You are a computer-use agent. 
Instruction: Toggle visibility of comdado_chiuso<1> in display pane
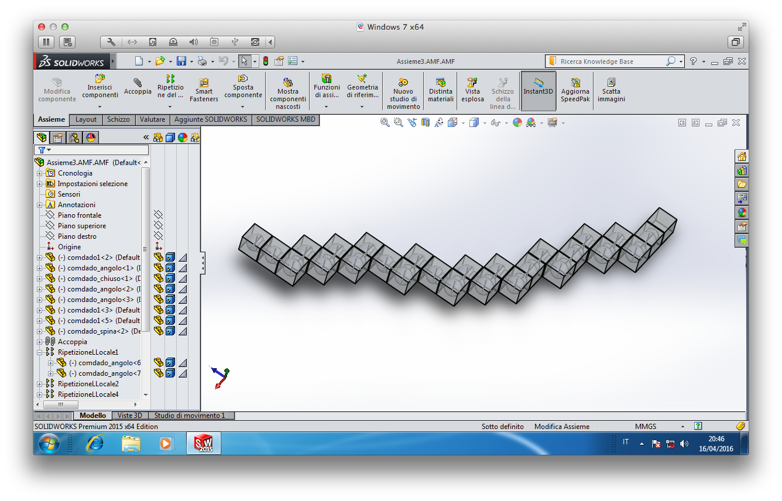[158, 279]
